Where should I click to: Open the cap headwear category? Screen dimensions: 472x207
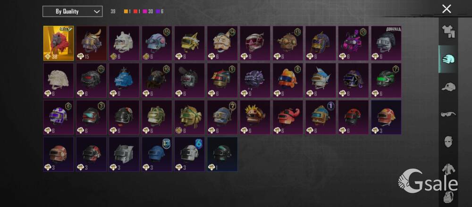[x=448, y=87]
